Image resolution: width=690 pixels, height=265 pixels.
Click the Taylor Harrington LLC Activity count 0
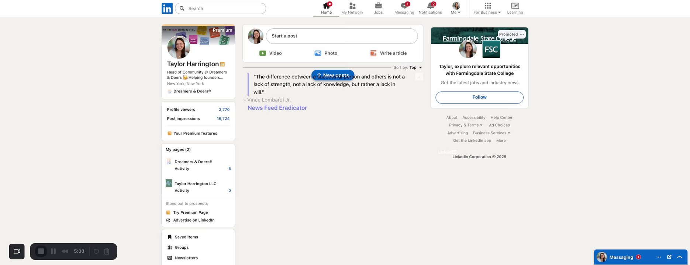[x=230, y=191]
